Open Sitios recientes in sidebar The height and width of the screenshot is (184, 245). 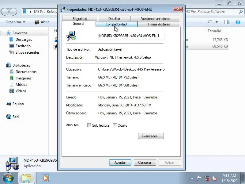coord(28,52)
